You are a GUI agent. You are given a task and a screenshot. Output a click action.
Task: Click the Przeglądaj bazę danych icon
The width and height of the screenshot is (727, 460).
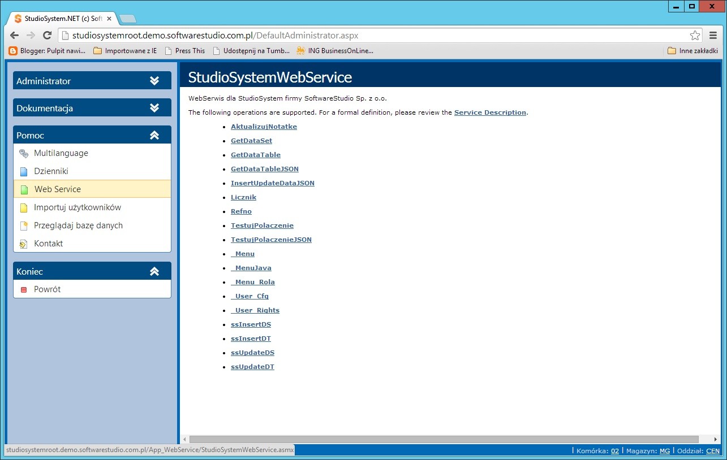(x=23, y=225)
